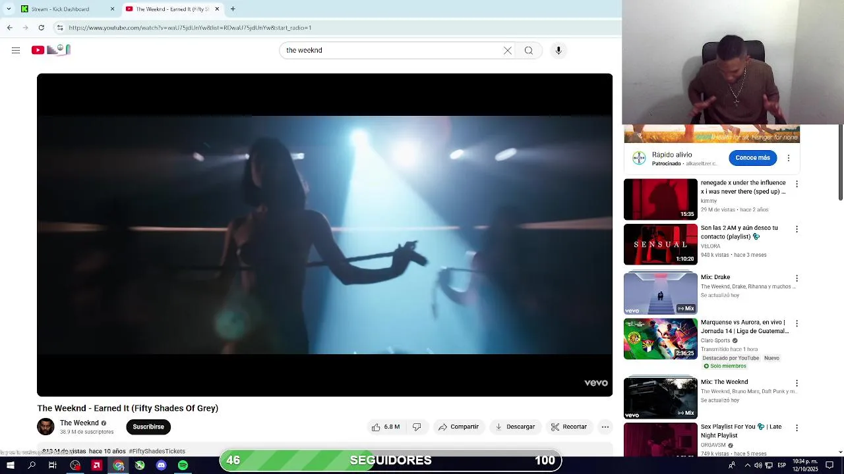Open options for Son las 2 AM playlist video
844x474 pixels.
(x=797, y=229)
